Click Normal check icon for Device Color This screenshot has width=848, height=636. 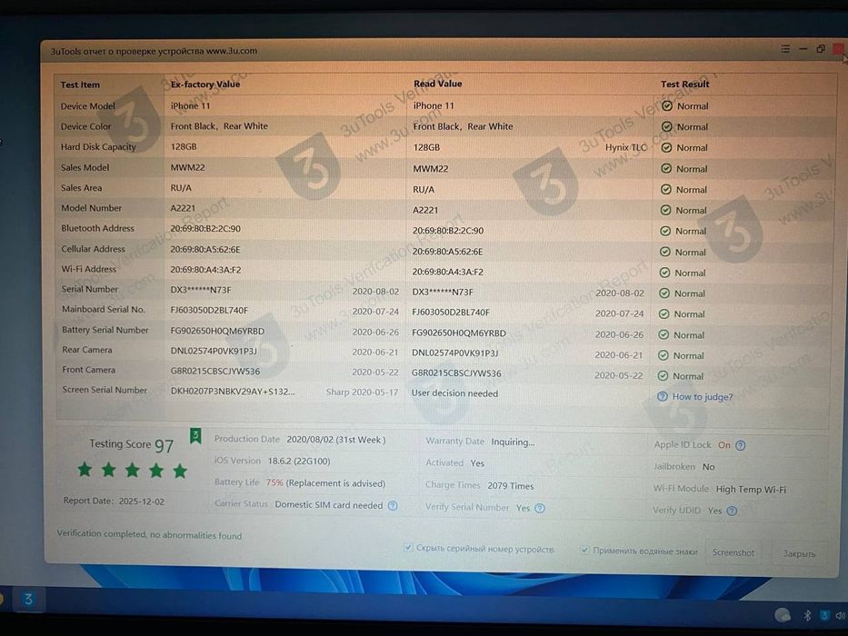(x=667, y=126)
